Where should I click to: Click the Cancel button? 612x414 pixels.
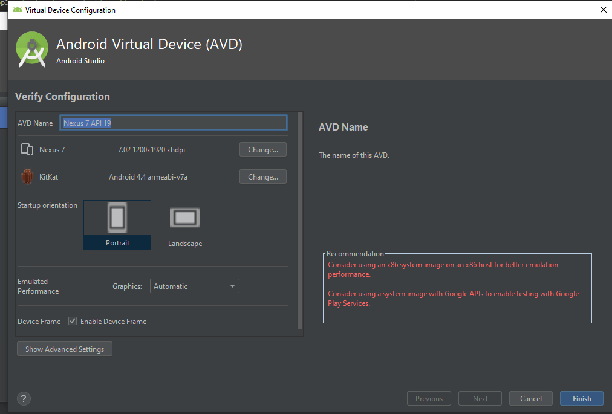click(531, 398)
